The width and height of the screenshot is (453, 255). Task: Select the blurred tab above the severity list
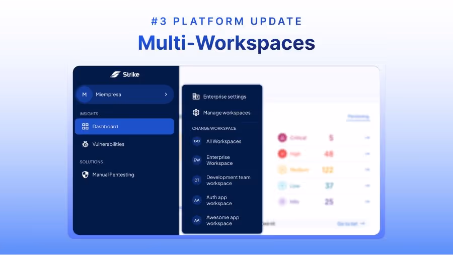coord(358,117)
